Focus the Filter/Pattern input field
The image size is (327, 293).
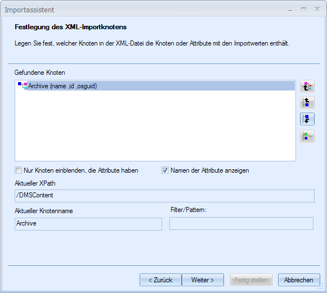click(x=241, y=223)
